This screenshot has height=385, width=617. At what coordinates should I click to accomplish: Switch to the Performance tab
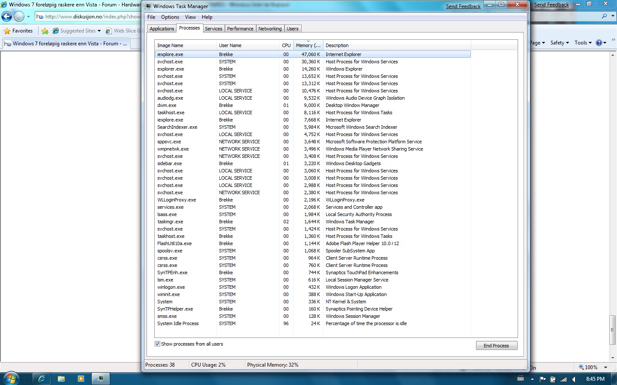click(x=240, y=29)
